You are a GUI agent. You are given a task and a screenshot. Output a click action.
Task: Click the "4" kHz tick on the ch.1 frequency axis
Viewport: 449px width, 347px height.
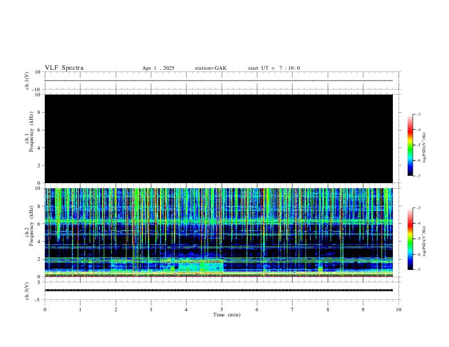pos(39,148)
